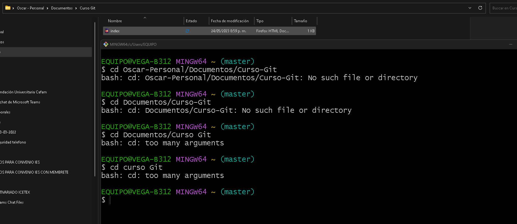Click the Firefox icon of the index file
The width and height of the screenshot is (517, 224).
[107, 31]
